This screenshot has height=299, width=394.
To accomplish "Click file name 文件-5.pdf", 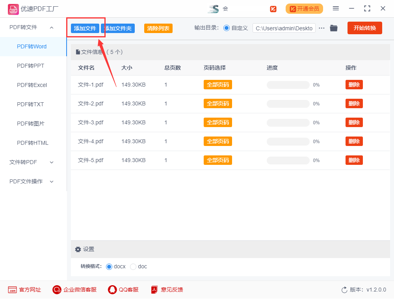I will point(91,160).
